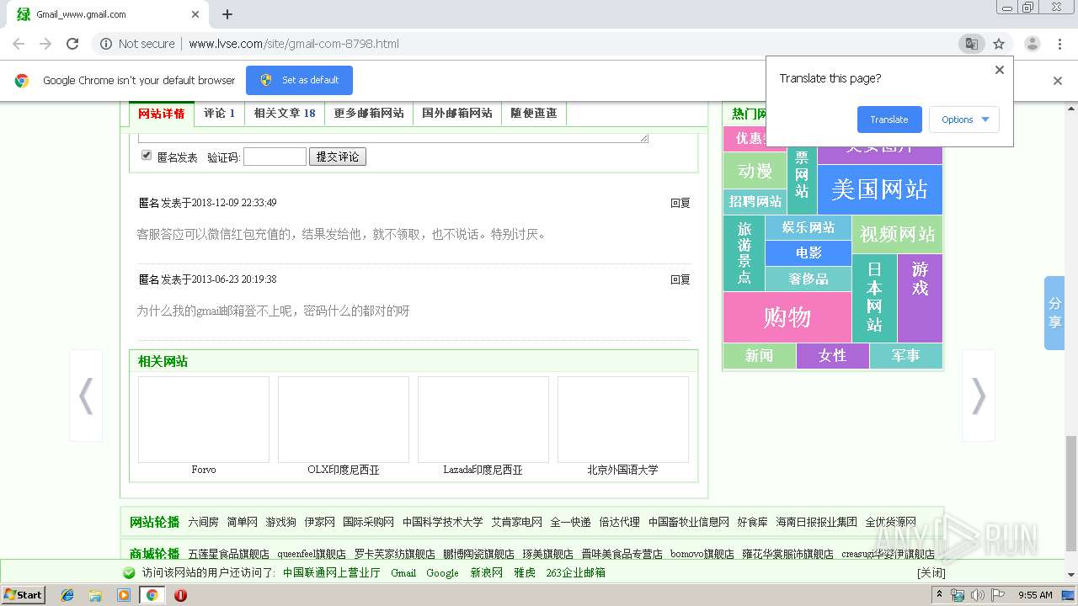Open the 女性 category tile
This screenshot has width=1078, height=606.
point(832,356)
